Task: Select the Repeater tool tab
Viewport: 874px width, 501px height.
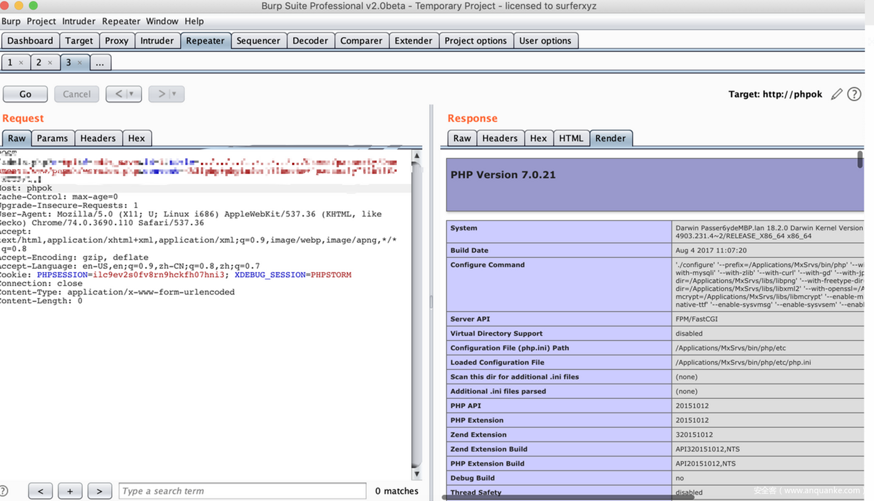Action: click(205, 41)
